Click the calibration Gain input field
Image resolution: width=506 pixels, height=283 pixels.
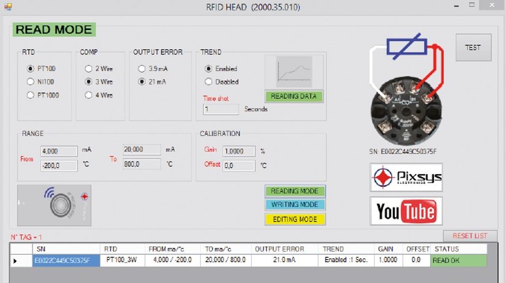click(x=238, y=151)
